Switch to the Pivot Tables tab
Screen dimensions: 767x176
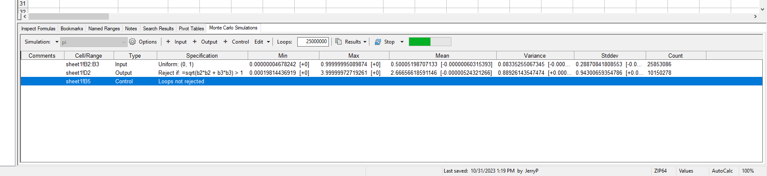pyautogui.click(x=191, y=29)
